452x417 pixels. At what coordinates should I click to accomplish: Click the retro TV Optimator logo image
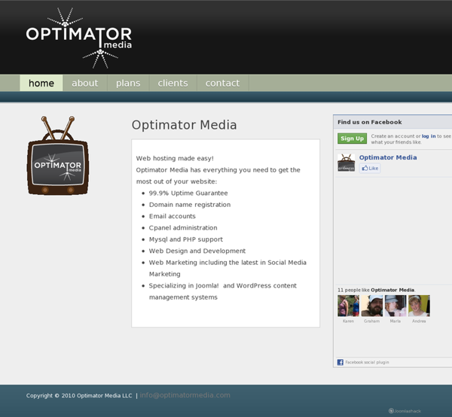coord(58,156)
